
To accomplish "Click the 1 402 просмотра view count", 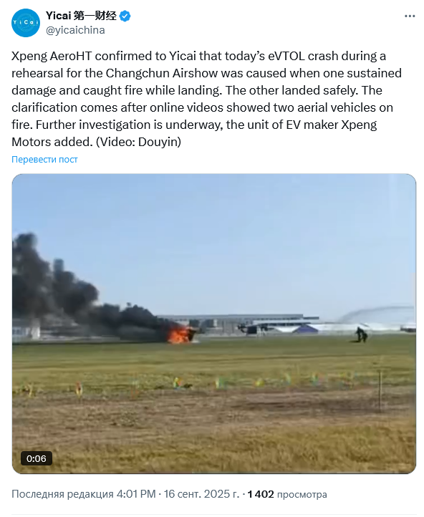I will 286,494.
